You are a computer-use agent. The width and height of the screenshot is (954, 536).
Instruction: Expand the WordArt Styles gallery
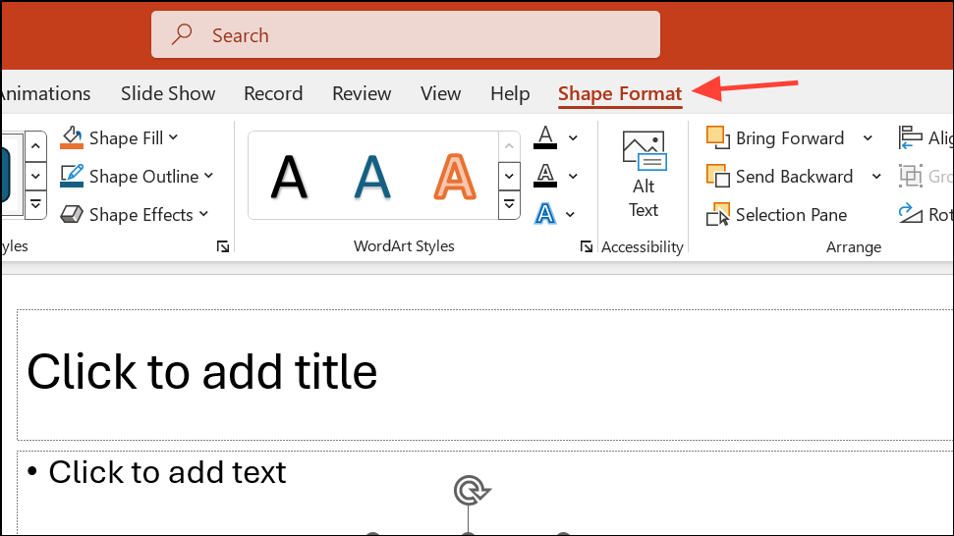coord(509,204)
